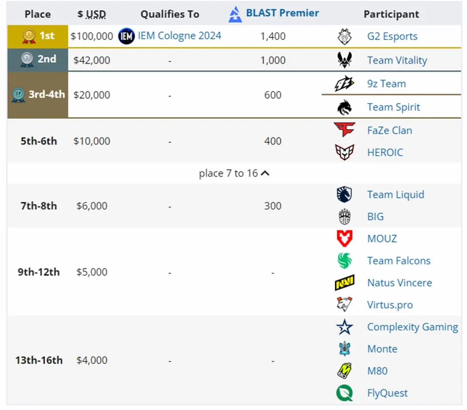Click the 9z Team logo icon

(344, 84)
